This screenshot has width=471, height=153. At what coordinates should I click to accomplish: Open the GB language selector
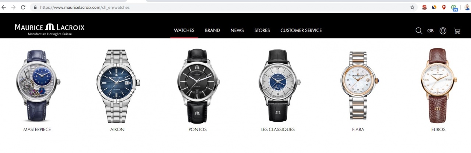(431, 31)
